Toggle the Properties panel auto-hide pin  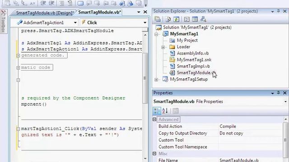[x=278, y=93]
